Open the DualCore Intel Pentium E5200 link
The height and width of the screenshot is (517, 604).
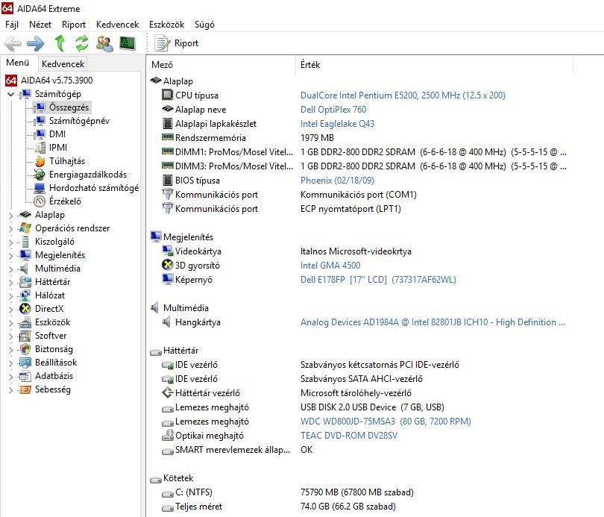point(403,95)
